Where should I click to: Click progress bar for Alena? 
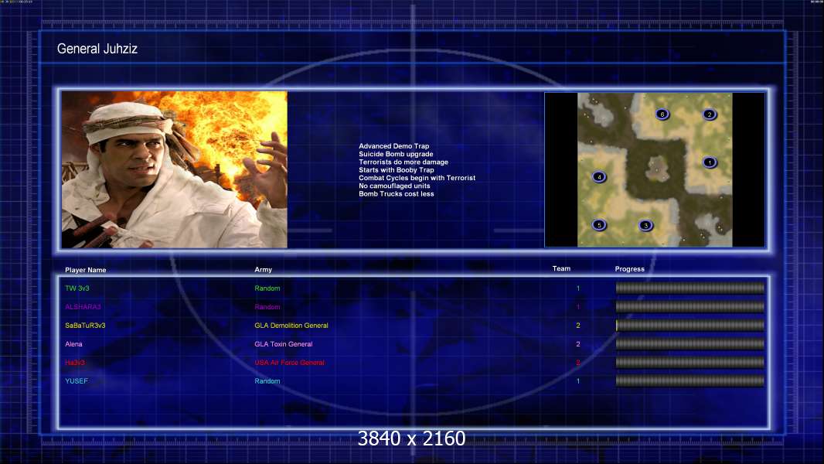690,343
